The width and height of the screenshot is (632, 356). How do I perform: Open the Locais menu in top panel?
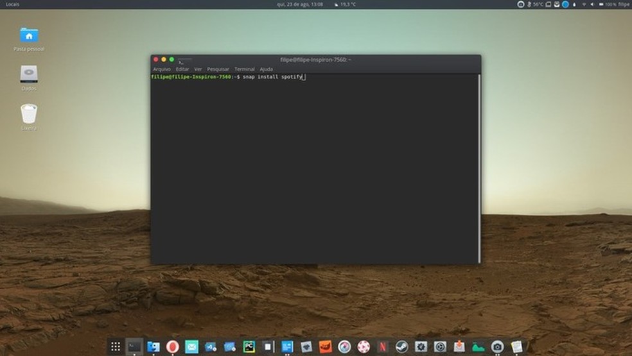(13, 4)
